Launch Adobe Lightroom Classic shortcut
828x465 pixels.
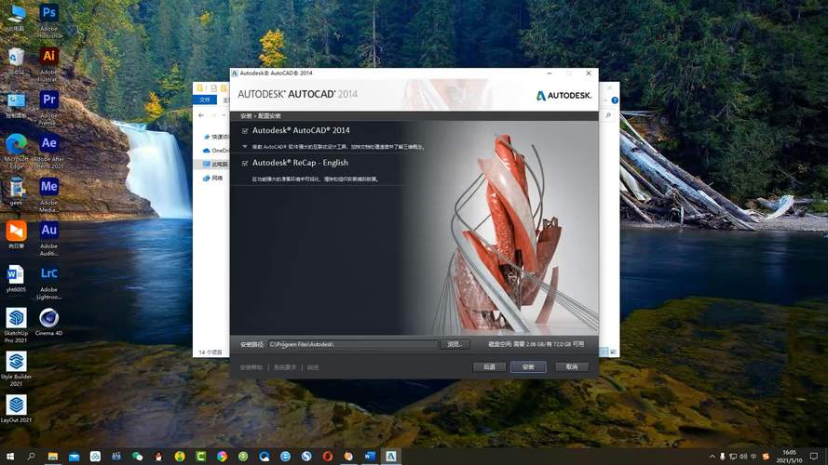pos(49,274)
